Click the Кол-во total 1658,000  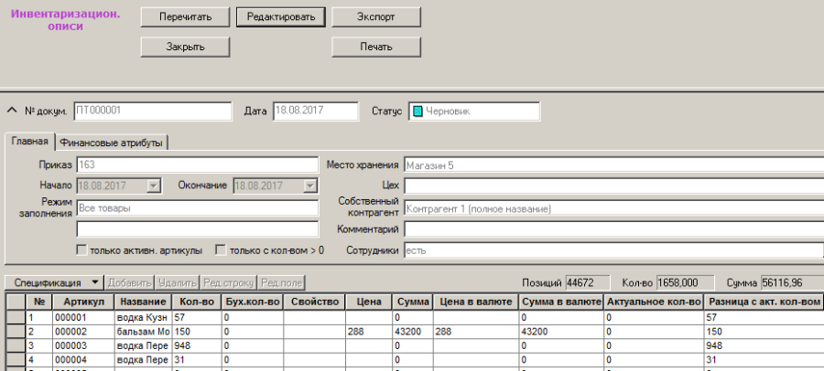685,283
